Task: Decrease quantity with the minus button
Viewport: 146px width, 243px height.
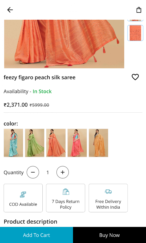Action: tap(33, 172)
